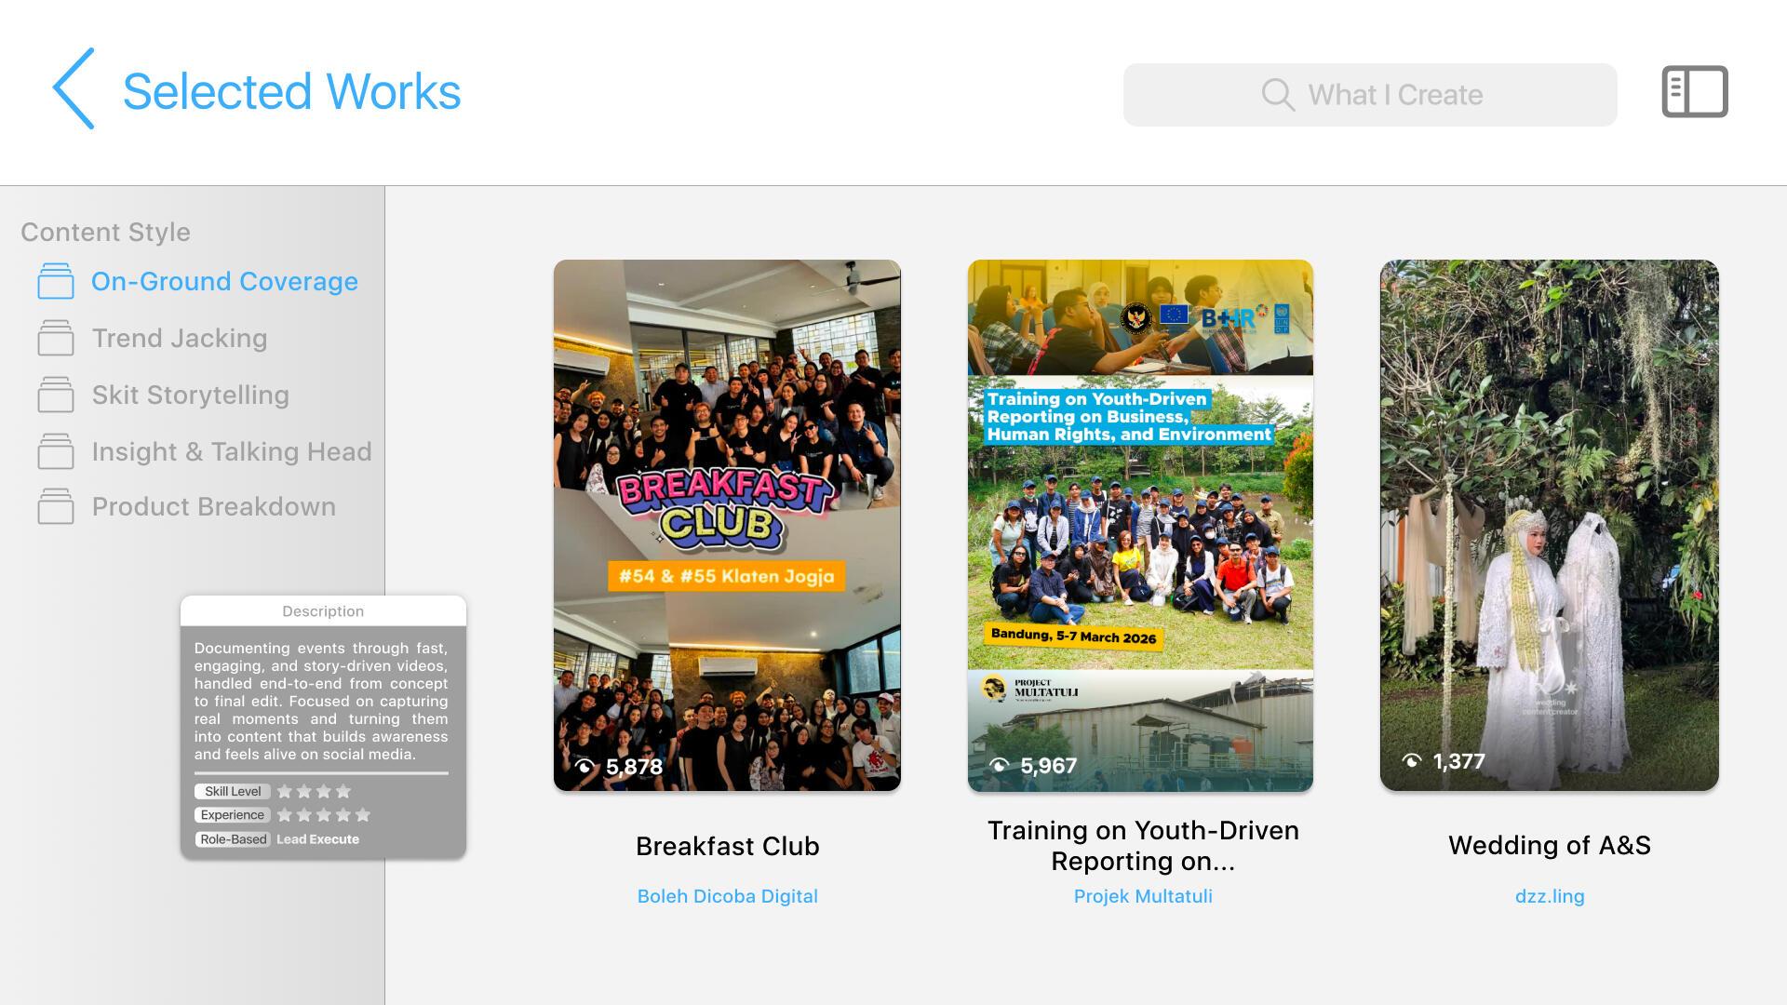Select Trend Jacking content style
This screenshot has width=1787, height=1005.
(x=180, y=338)
